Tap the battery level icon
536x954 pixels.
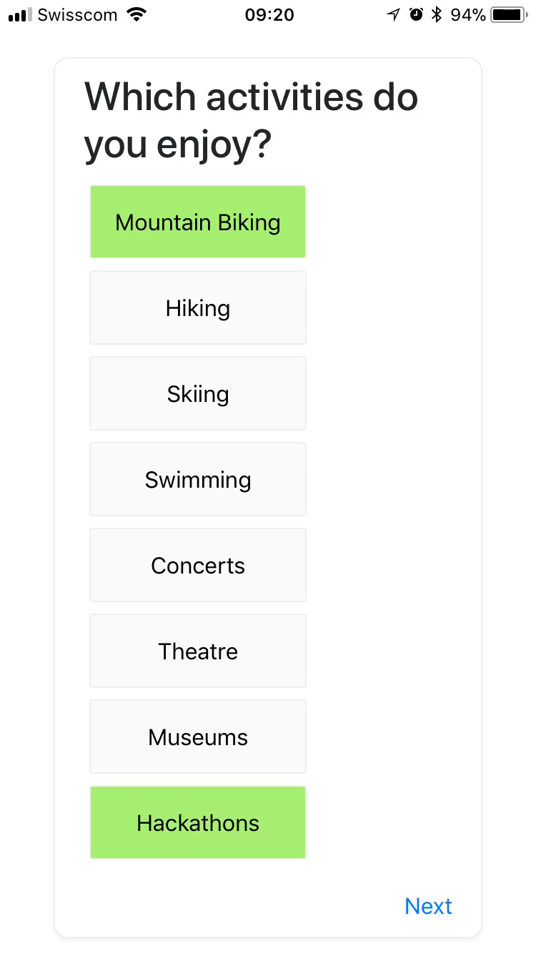[x=508, y=15]
